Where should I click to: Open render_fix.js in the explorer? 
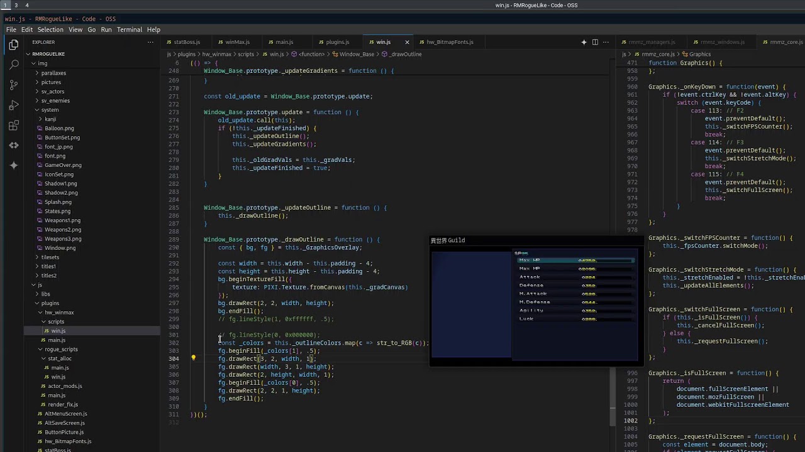click(x=63, y=404)
